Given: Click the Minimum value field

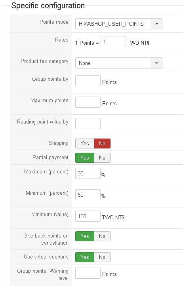Looking at the screenshot, I should [x=88, y=216].
